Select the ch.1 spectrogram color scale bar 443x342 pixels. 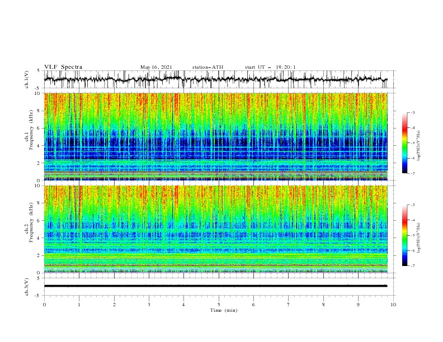(405, 143)
